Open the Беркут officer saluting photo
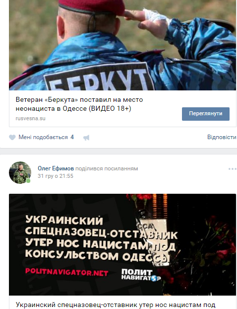The image size is (237, 309). 122,45
